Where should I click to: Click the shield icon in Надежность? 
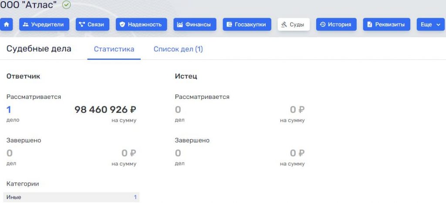[122, 24]
